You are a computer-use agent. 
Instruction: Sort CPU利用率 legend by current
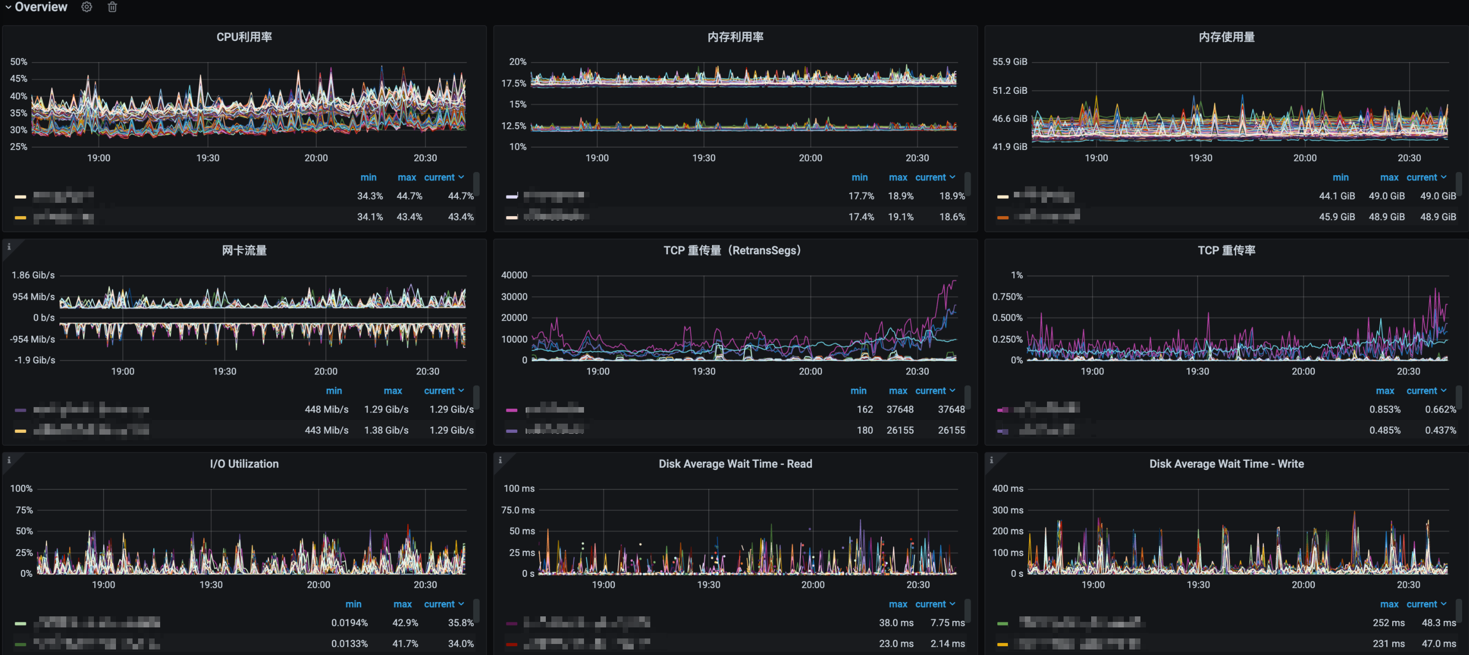click(444, 177)
